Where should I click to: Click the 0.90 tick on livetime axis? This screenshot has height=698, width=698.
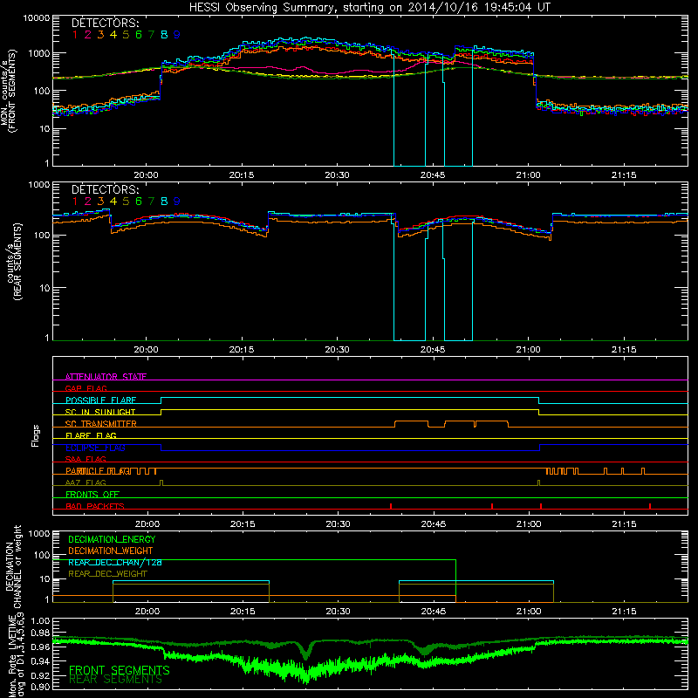41,687
